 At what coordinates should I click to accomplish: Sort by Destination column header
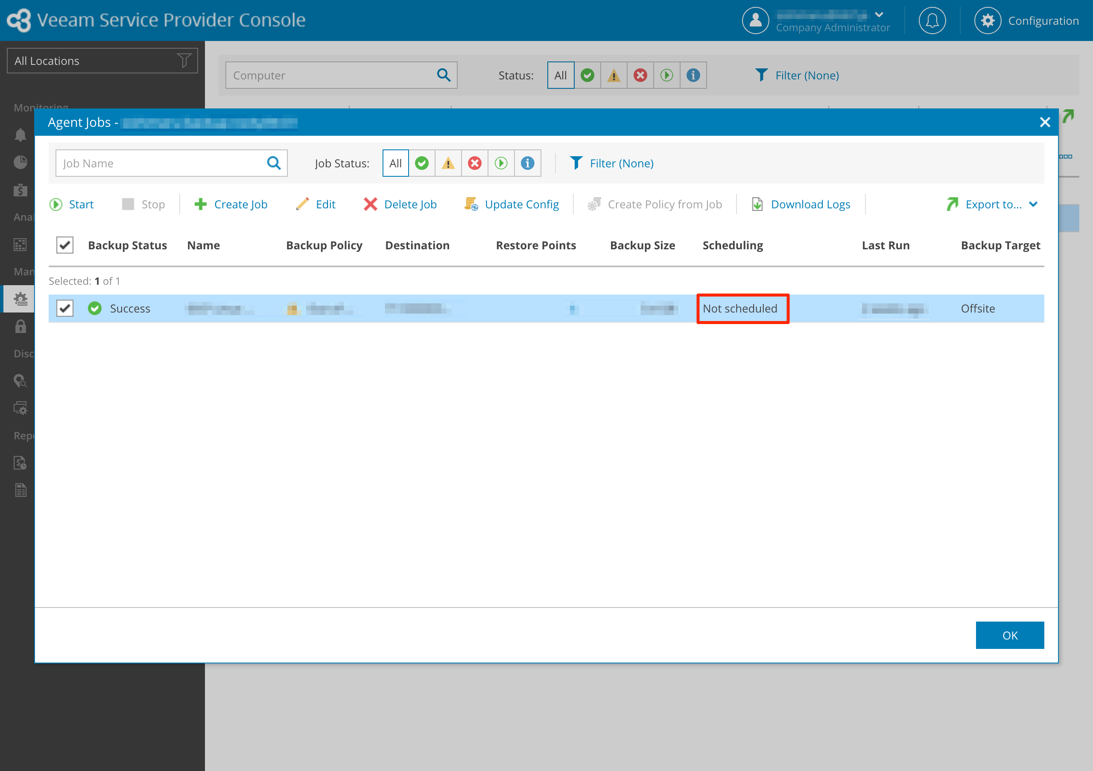tap(417, 245)
